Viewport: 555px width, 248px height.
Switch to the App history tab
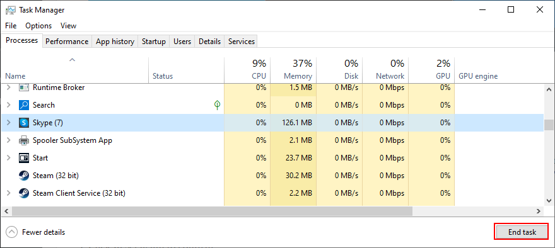click(x=115, y=42)
